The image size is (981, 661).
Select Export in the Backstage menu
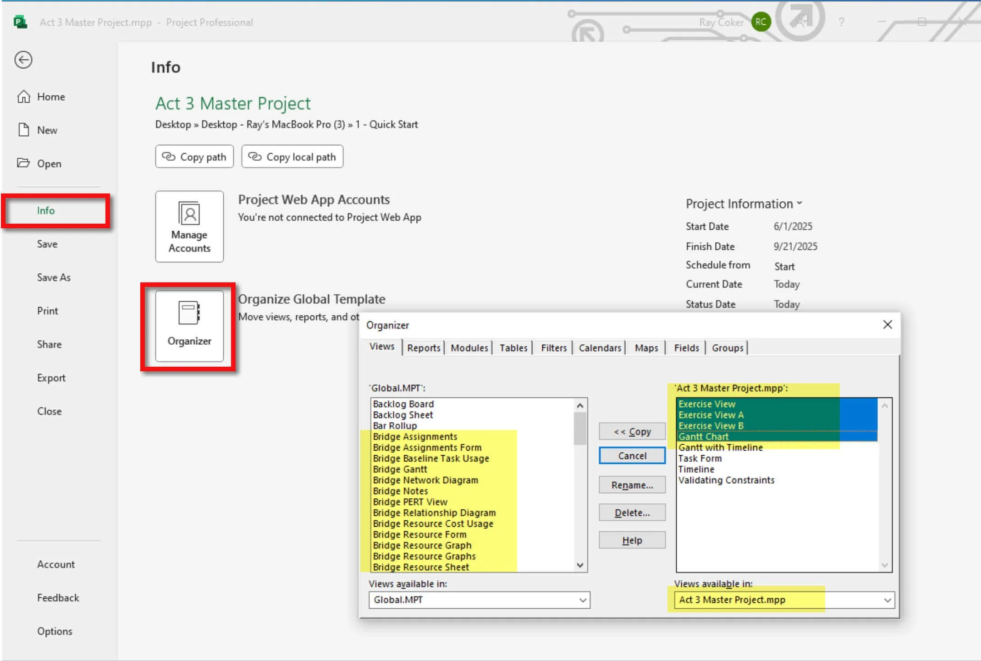51,378
